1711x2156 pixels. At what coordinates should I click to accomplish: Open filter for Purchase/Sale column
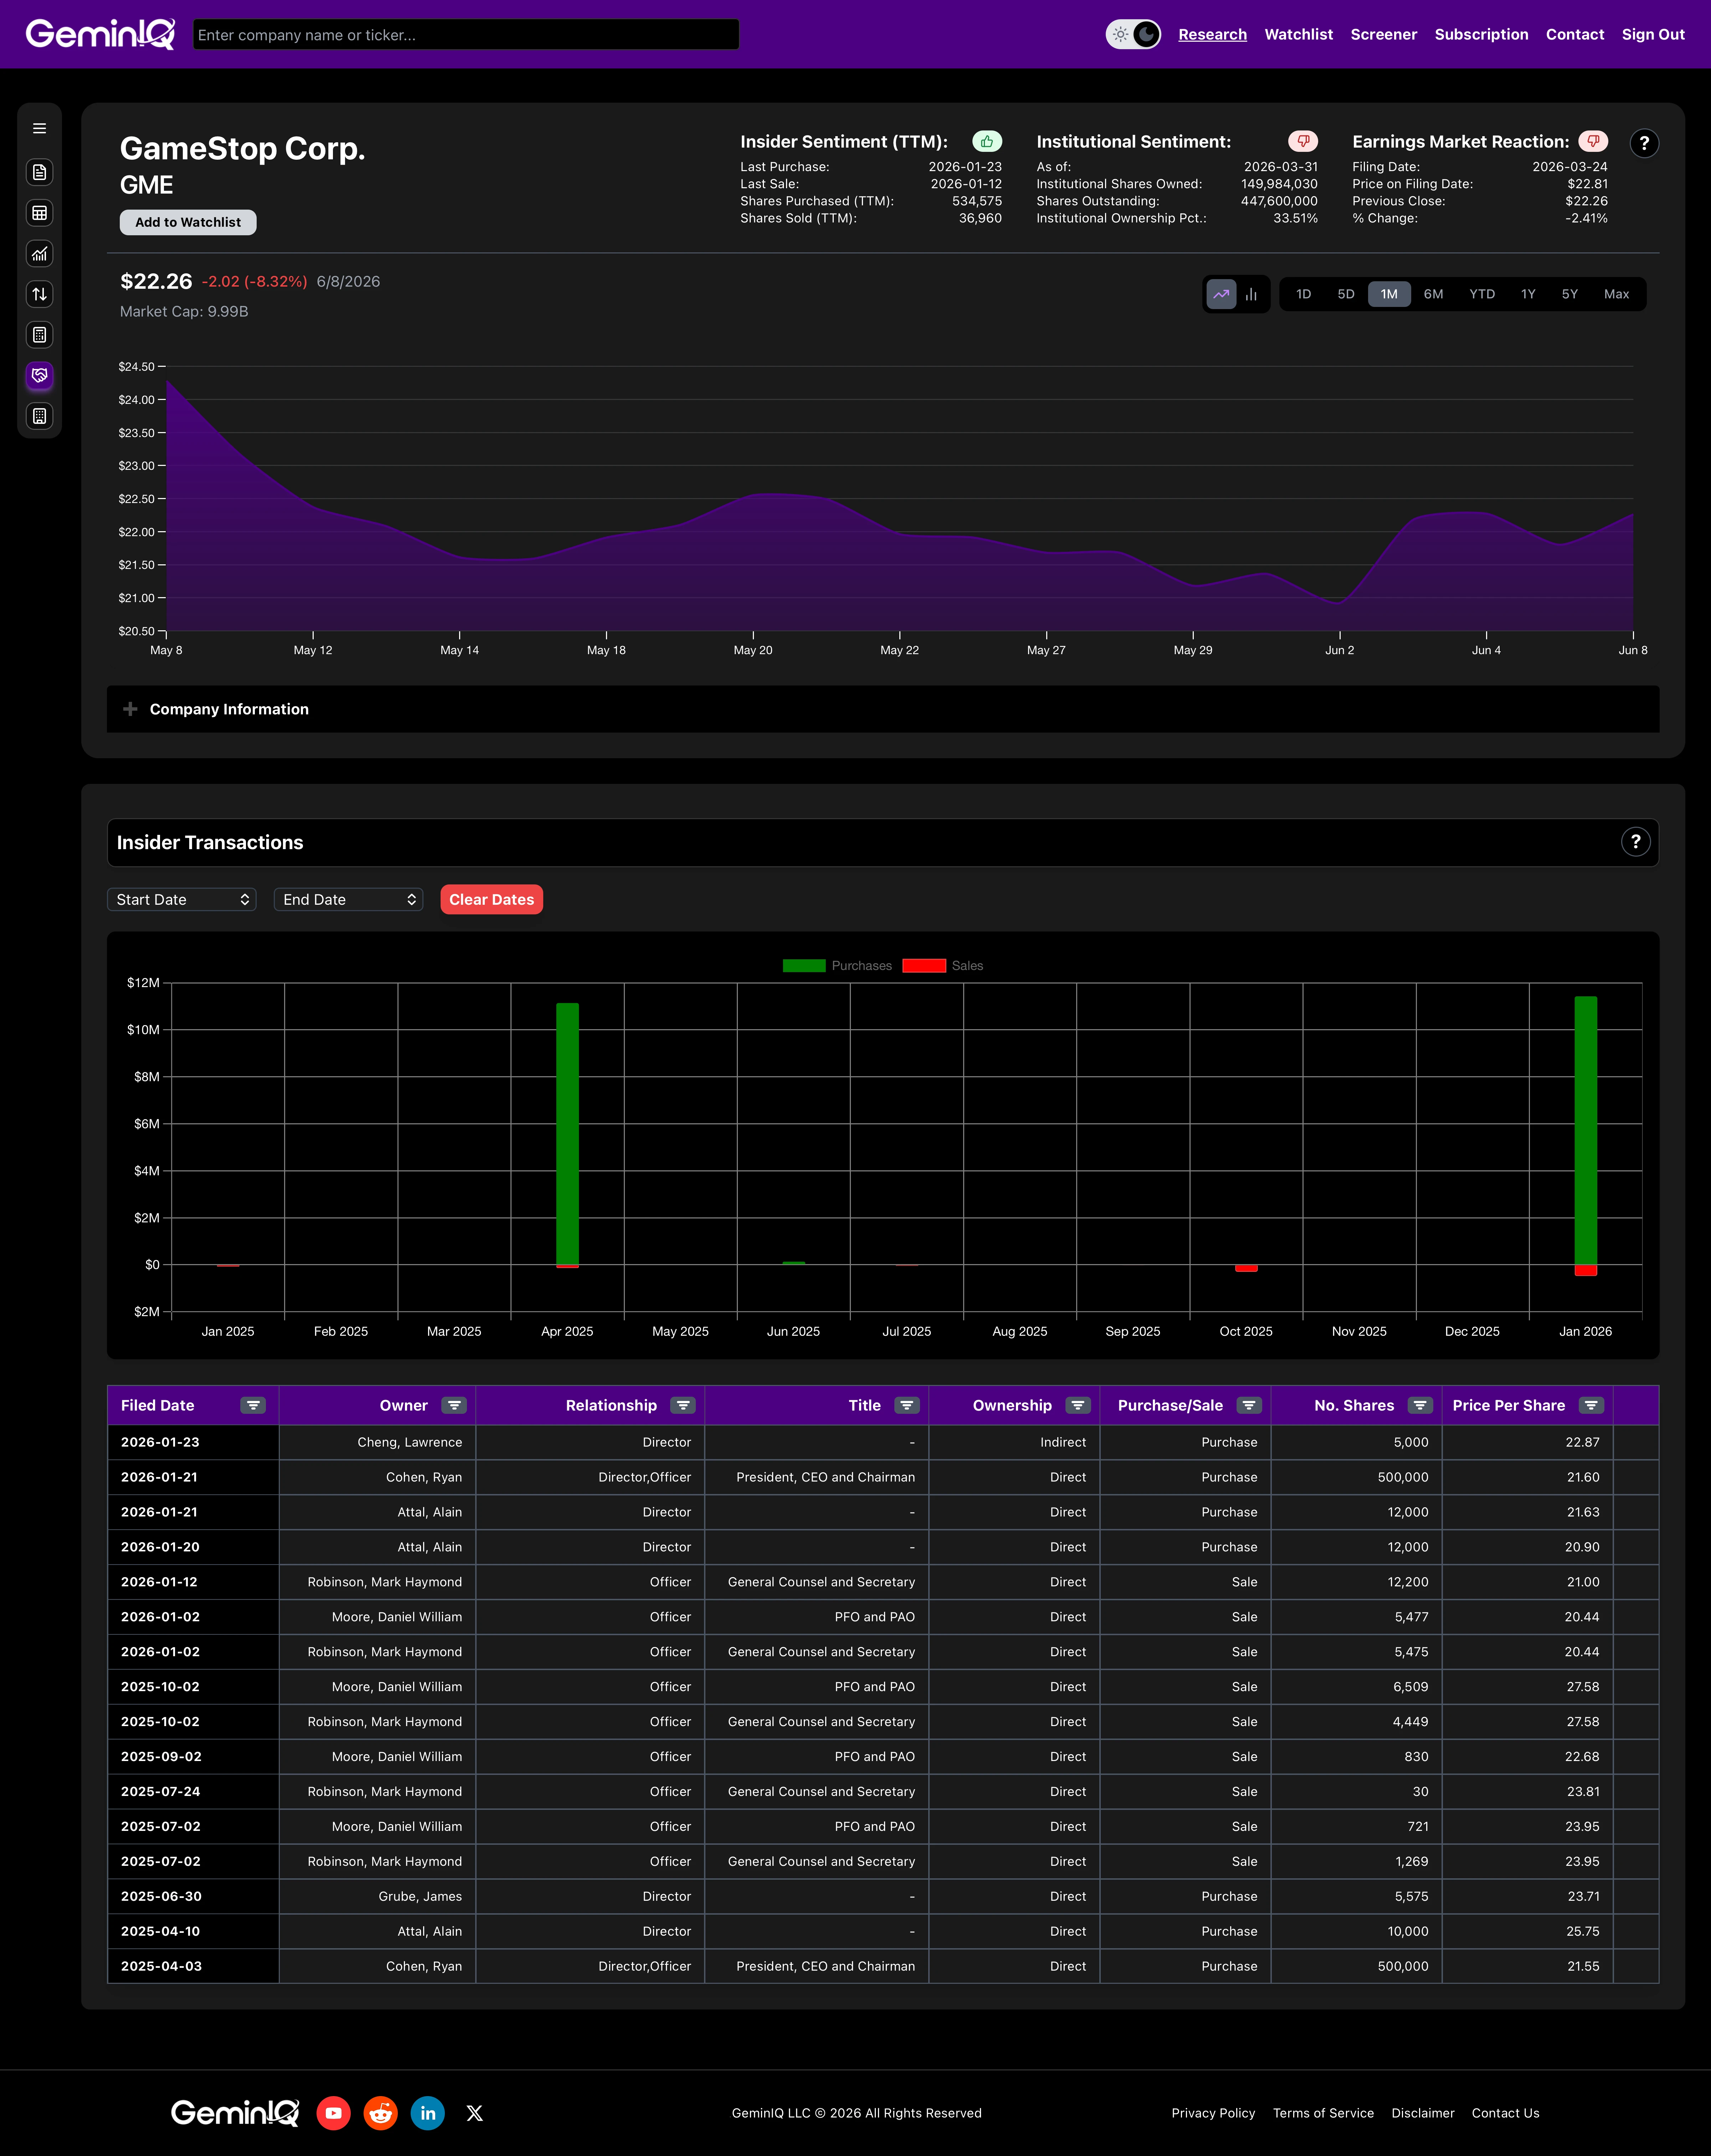pos(1249,1405)
